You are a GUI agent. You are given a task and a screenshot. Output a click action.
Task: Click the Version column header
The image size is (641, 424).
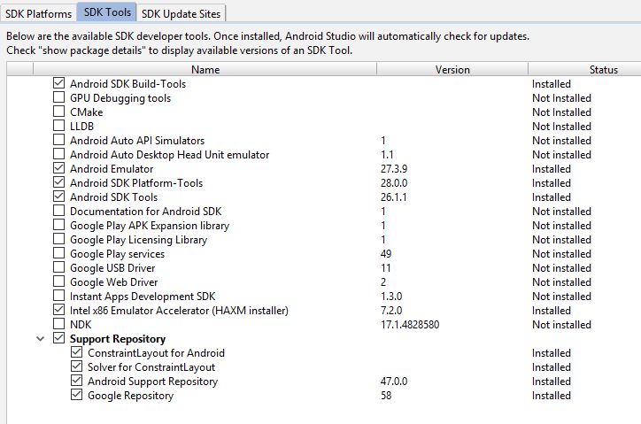pos(452,69)
